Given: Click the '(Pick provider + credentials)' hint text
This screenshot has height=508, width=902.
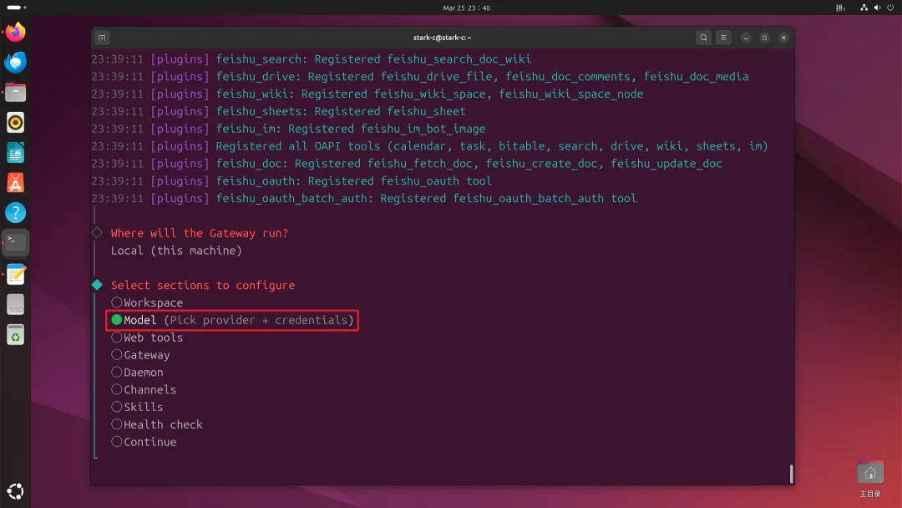Looking at the screenshot, I should [259, 320].
